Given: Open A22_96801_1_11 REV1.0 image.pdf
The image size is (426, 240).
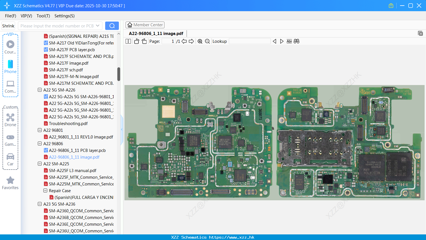Looking at the screenshot, I should [x=81, y=137].
